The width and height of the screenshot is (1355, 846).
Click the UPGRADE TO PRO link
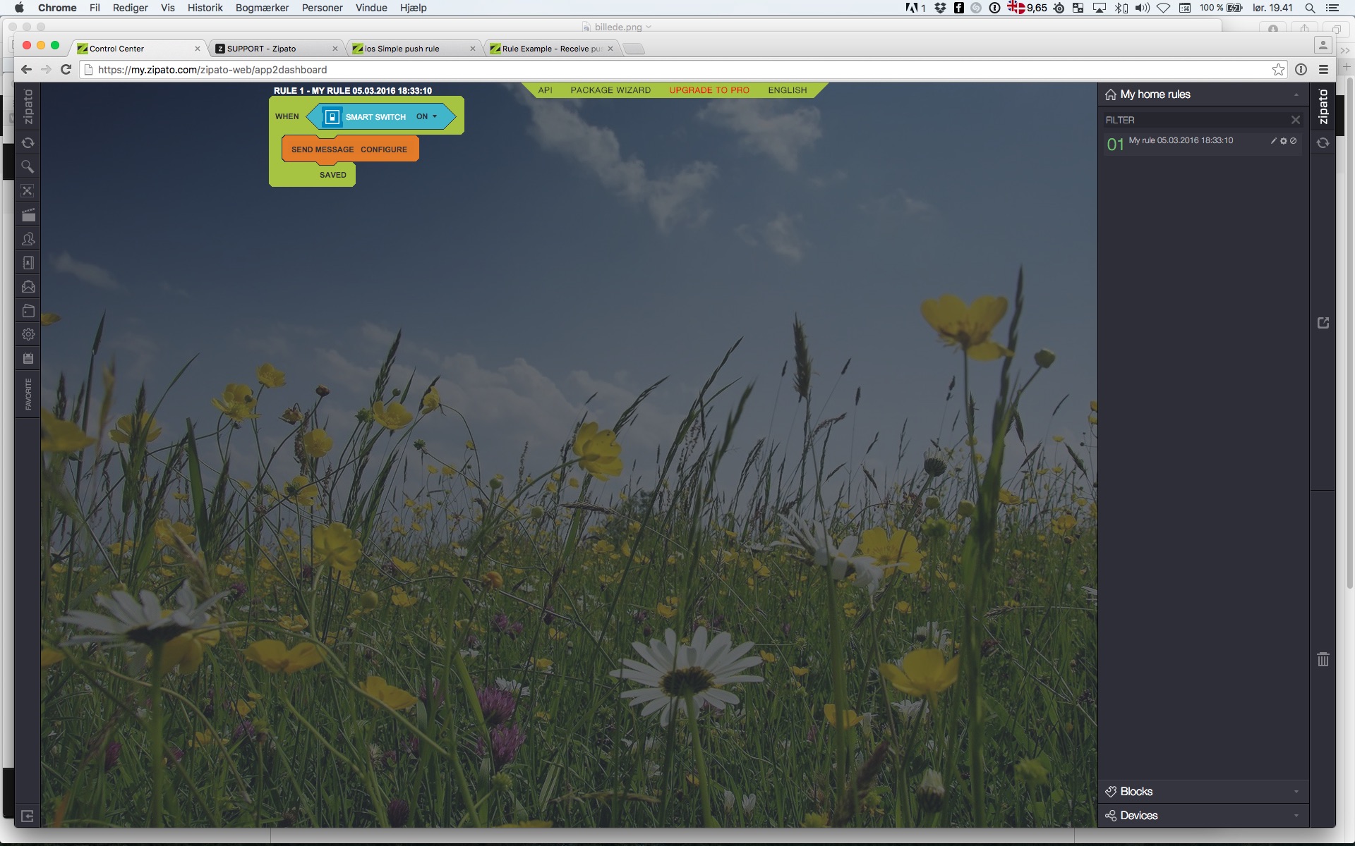pos(709,90)
